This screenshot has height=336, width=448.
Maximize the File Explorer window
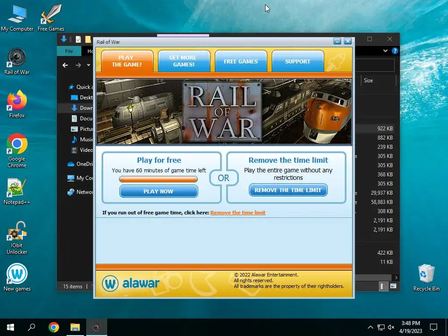(370, 39)
